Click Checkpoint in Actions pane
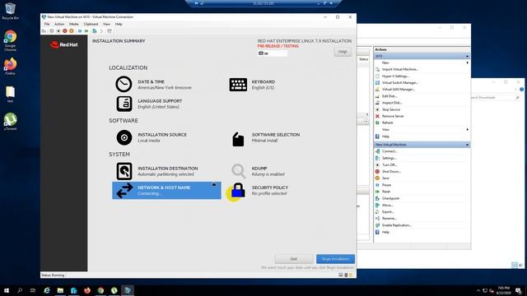This screenshot has width=527, height=296. pyautogui.click(x=390, y=198)
